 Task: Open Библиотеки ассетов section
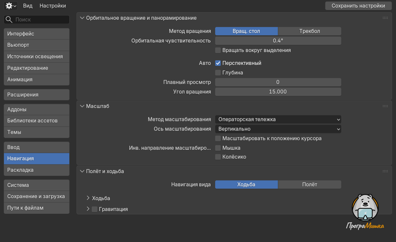coord(37,121)
